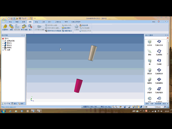Image resolution: width=172 pixels, height=129 pixels.
Task: Click the red X in the element library
Action: point(168,38)
